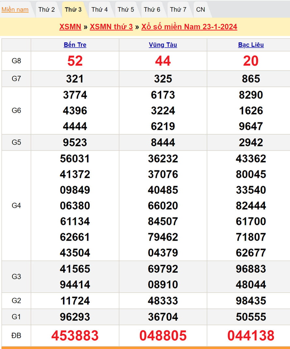
Task: Select the active Thứ 3 tab
Action: [73, 9]
